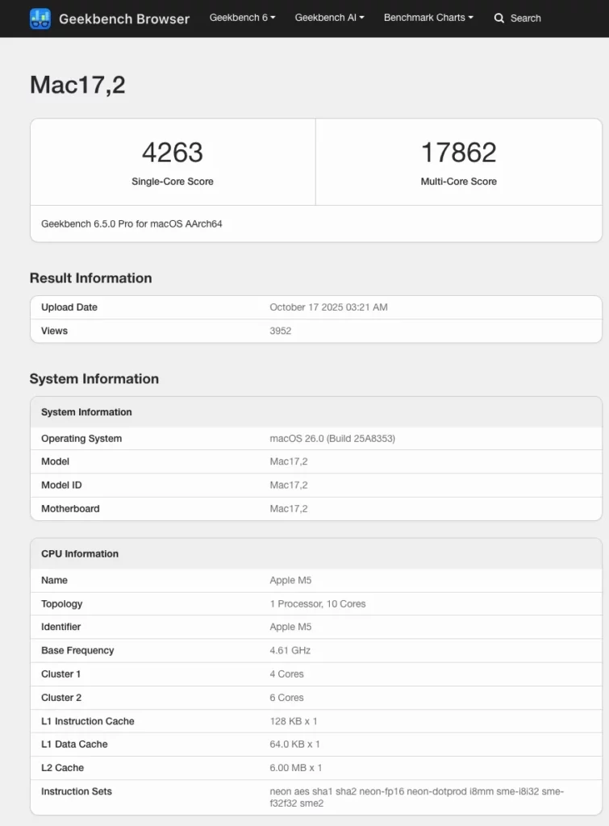The width and height of the screenshot is (609, 826).
Task: Click the Motherboard row label
Action: tap(70, 509)
